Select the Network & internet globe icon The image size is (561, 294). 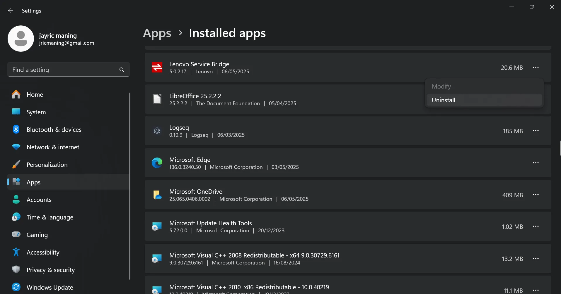16,147
